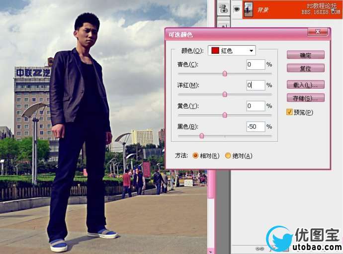Click the 确定 button
This screenshot has height=254, width=343.
(x=306, y=55)
